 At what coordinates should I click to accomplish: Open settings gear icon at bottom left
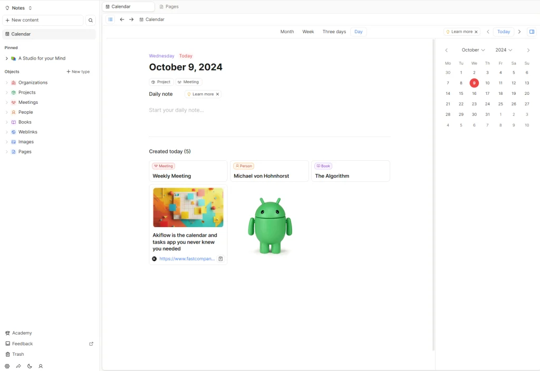[x=7, y=366]
